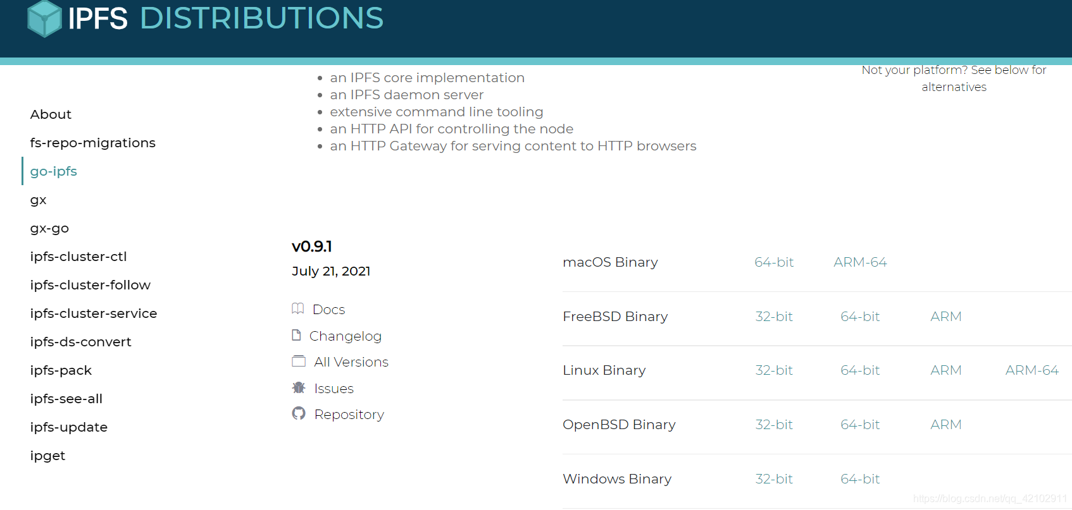Select ipfs-update in the sidebar
The height and width of the screenshot is (510, 1072).
68,427
